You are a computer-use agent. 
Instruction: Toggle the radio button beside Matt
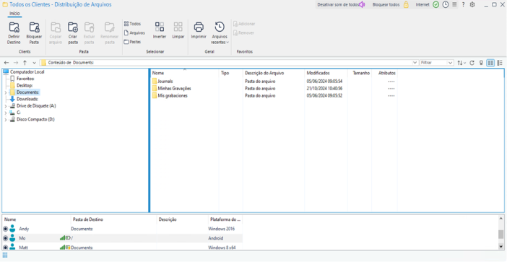point(5,247)
